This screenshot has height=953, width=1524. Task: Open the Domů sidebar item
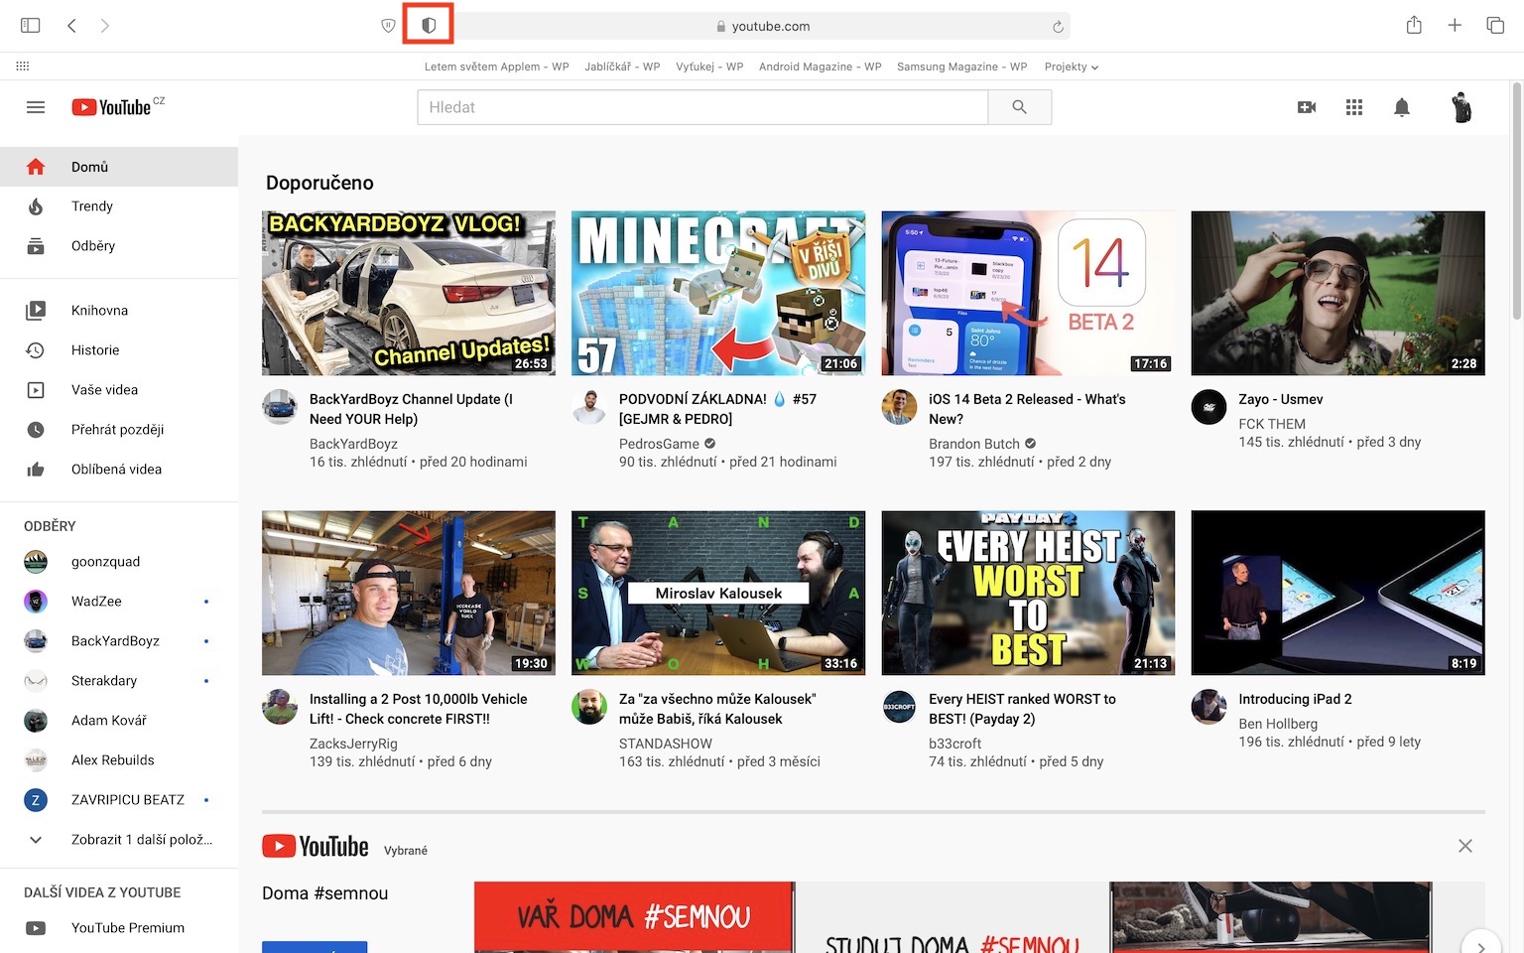[x=119, y=167]
